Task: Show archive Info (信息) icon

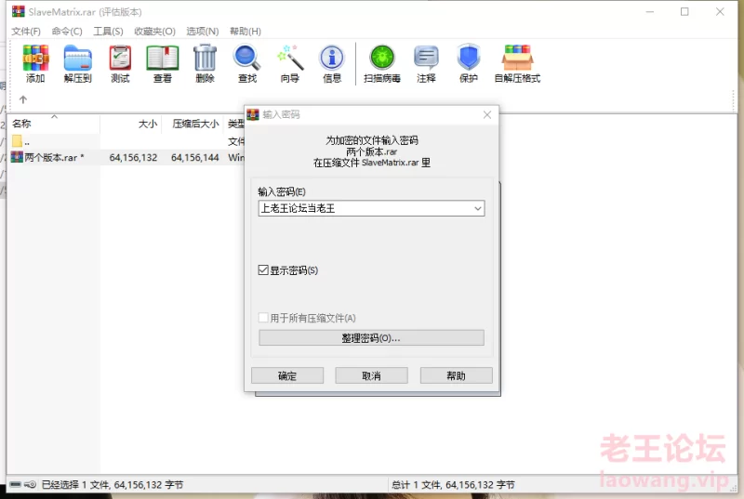Action: 332,58
